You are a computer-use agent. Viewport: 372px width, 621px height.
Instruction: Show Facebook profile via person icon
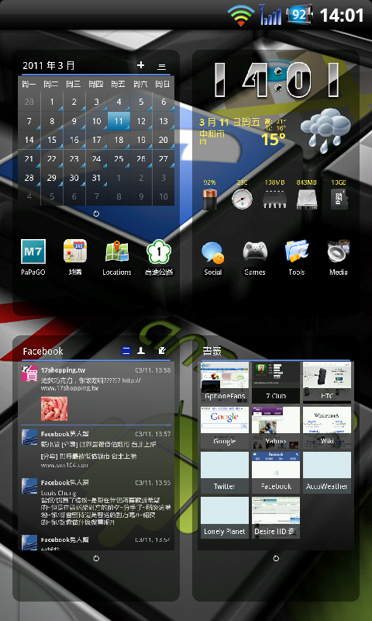pos(141,351)
